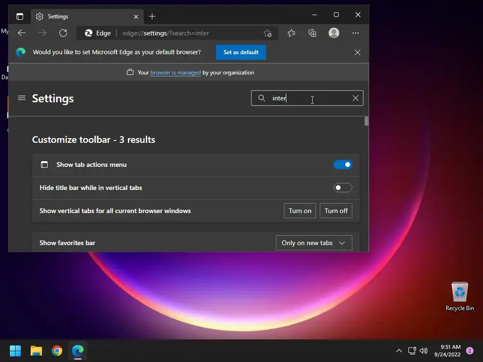Open the profile avatar menu
The width and height of the screenshot is (483, 362).
point(334,33)
